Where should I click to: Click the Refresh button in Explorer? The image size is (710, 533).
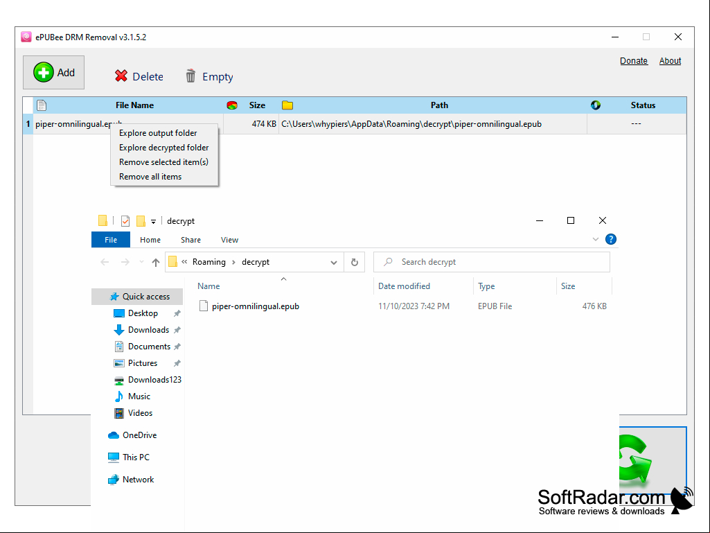click(x=355, y=263)
